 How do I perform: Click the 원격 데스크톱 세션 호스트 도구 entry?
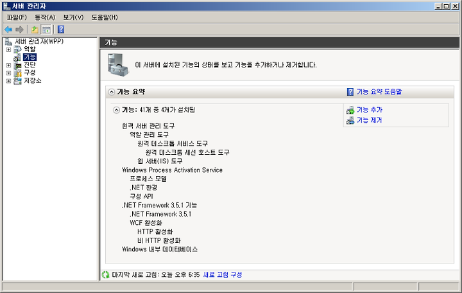coord(187,152)
